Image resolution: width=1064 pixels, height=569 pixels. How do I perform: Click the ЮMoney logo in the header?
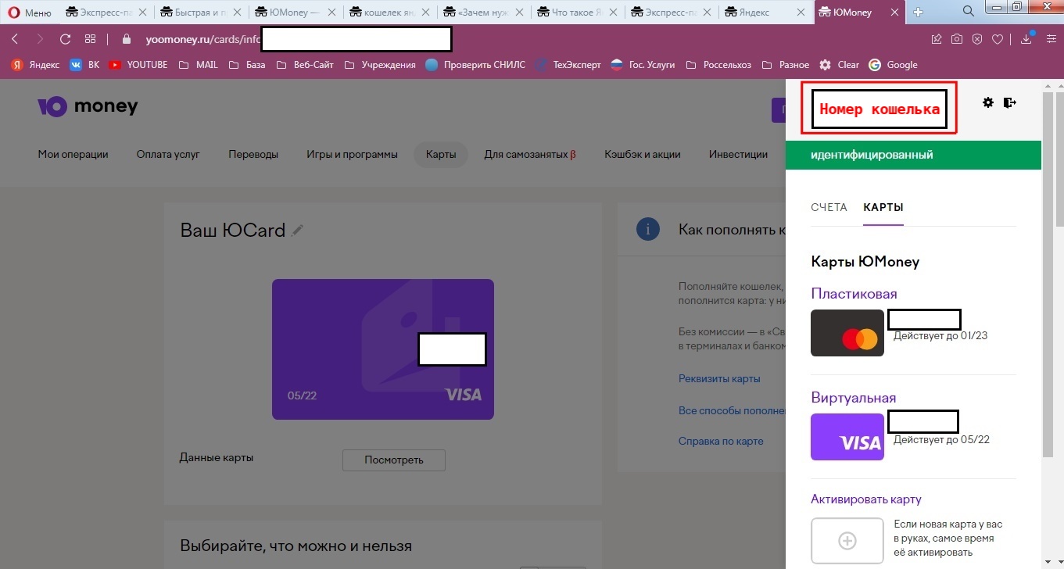[88, 106]
